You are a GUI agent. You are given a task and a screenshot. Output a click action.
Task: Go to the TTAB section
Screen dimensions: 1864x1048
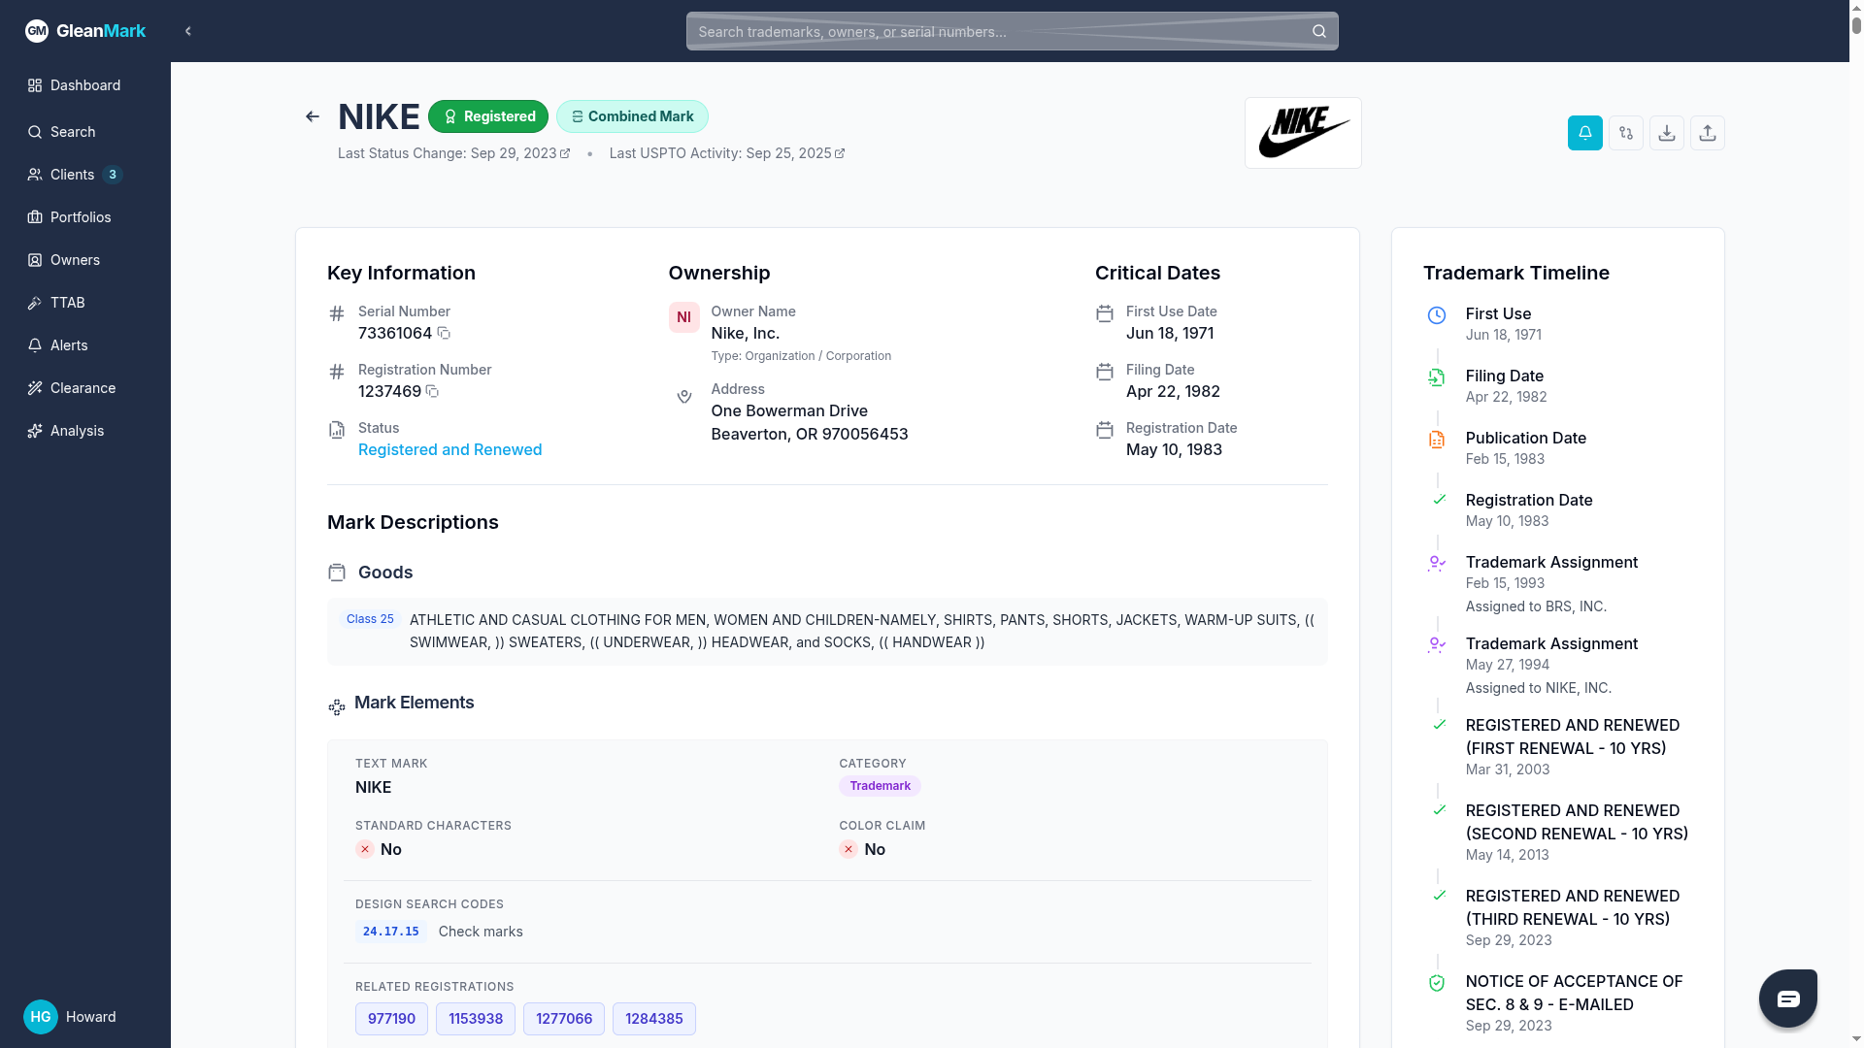67,303
